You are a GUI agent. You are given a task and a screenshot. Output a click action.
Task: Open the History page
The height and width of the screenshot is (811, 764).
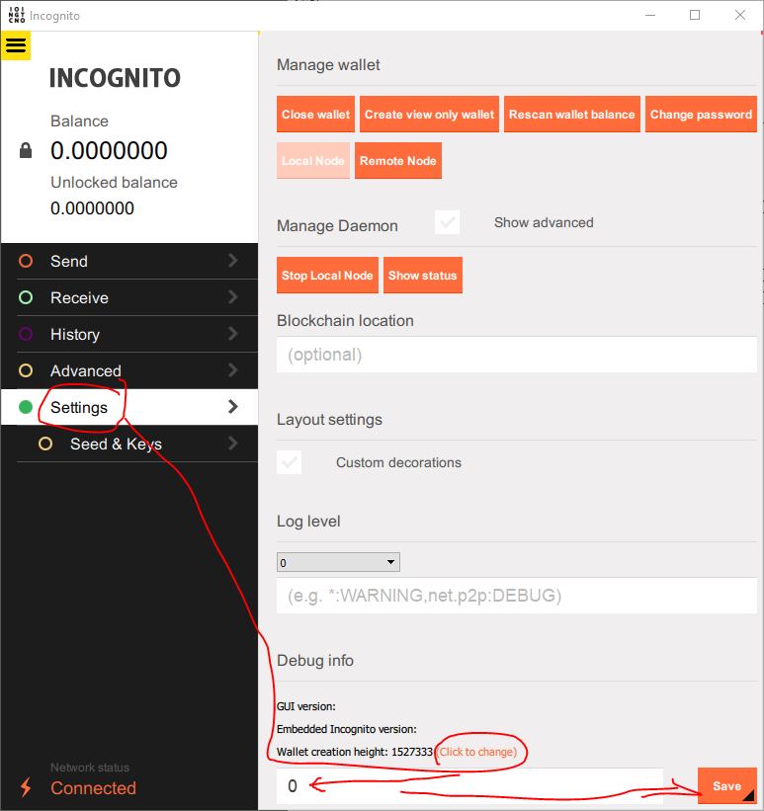129,334
